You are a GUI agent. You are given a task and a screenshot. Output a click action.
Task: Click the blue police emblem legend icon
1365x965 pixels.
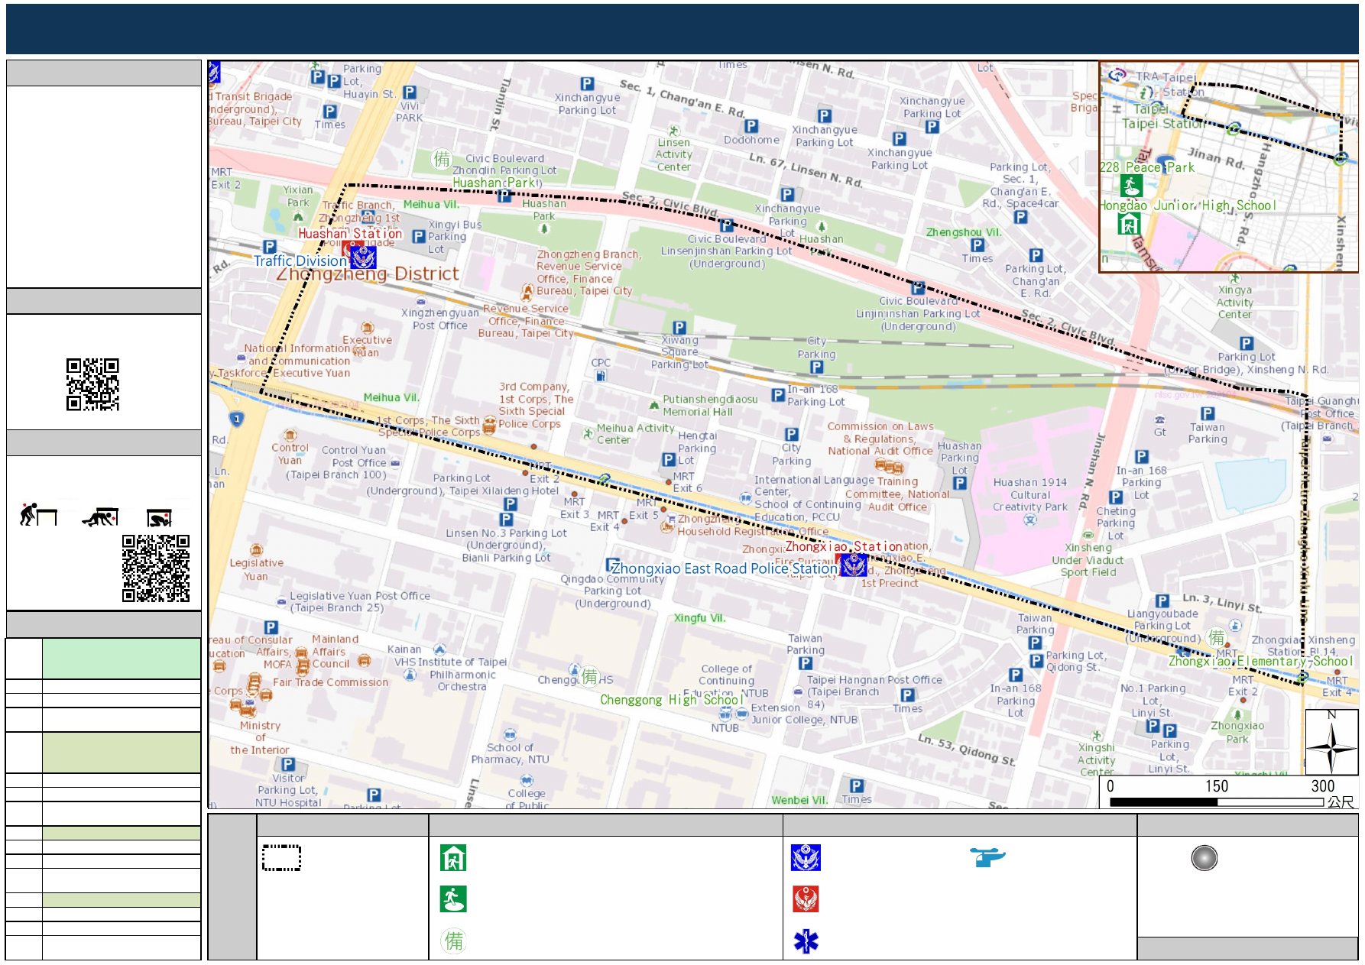(x=806, y=858)
